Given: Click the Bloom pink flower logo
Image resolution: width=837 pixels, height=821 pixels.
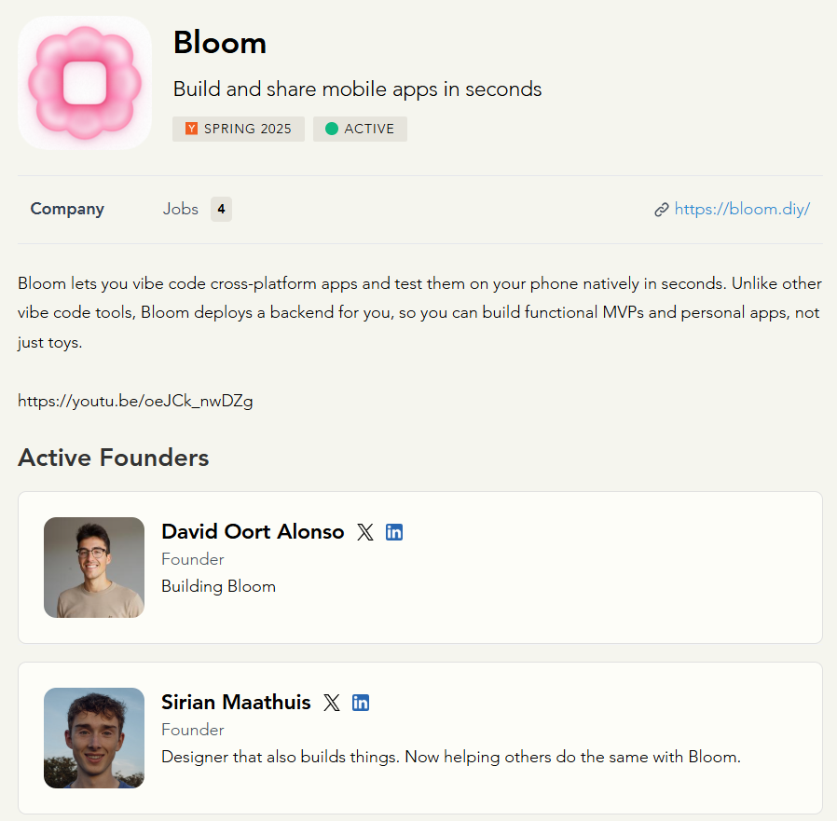Looking at the screenshot, I should [x=85, y=83].
